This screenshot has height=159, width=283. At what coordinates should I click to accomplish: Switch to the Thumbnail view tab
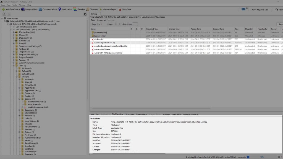tap(101, 20)
